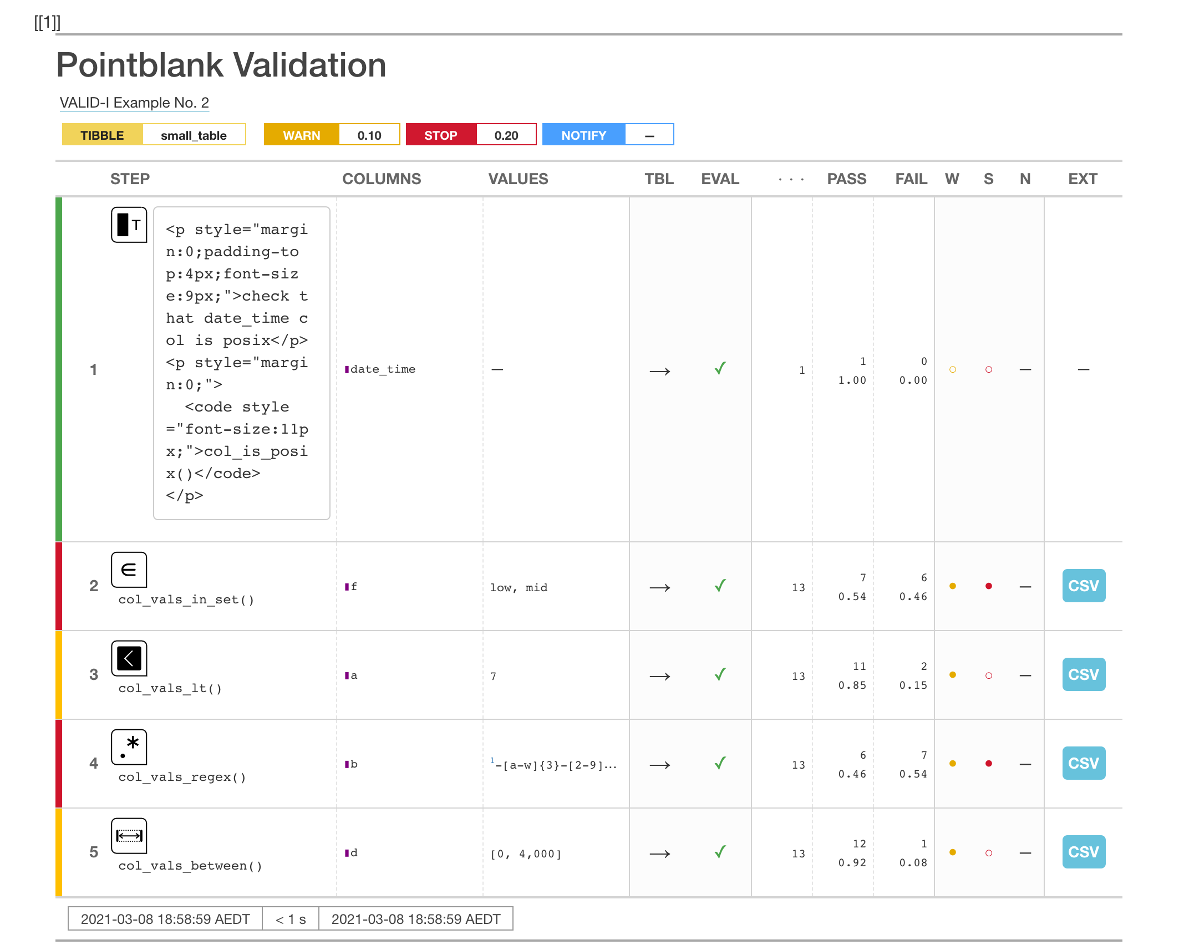Toggle the open S circle on step 5

tap(988, 852)
